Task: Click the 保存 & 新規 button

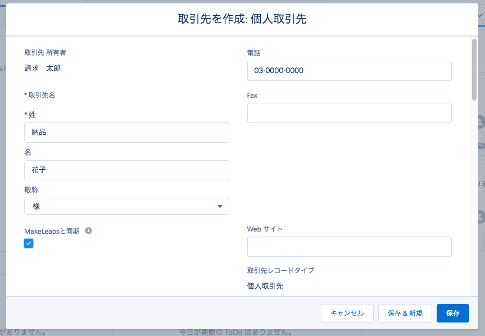Action: [x=405, y=313]
